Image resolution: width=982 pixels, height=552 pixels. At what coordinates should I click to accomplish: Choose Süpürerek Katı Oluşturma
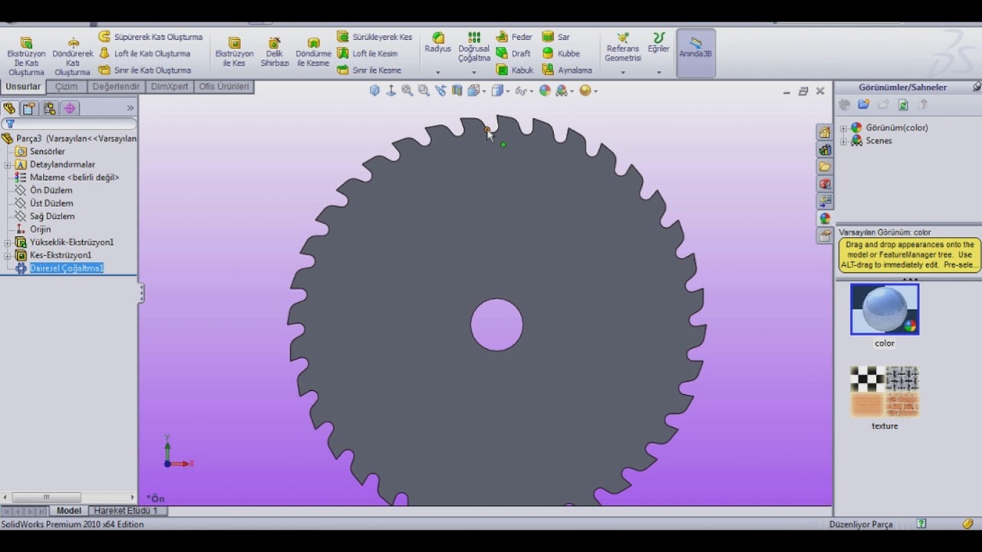(x=150, y=37)
